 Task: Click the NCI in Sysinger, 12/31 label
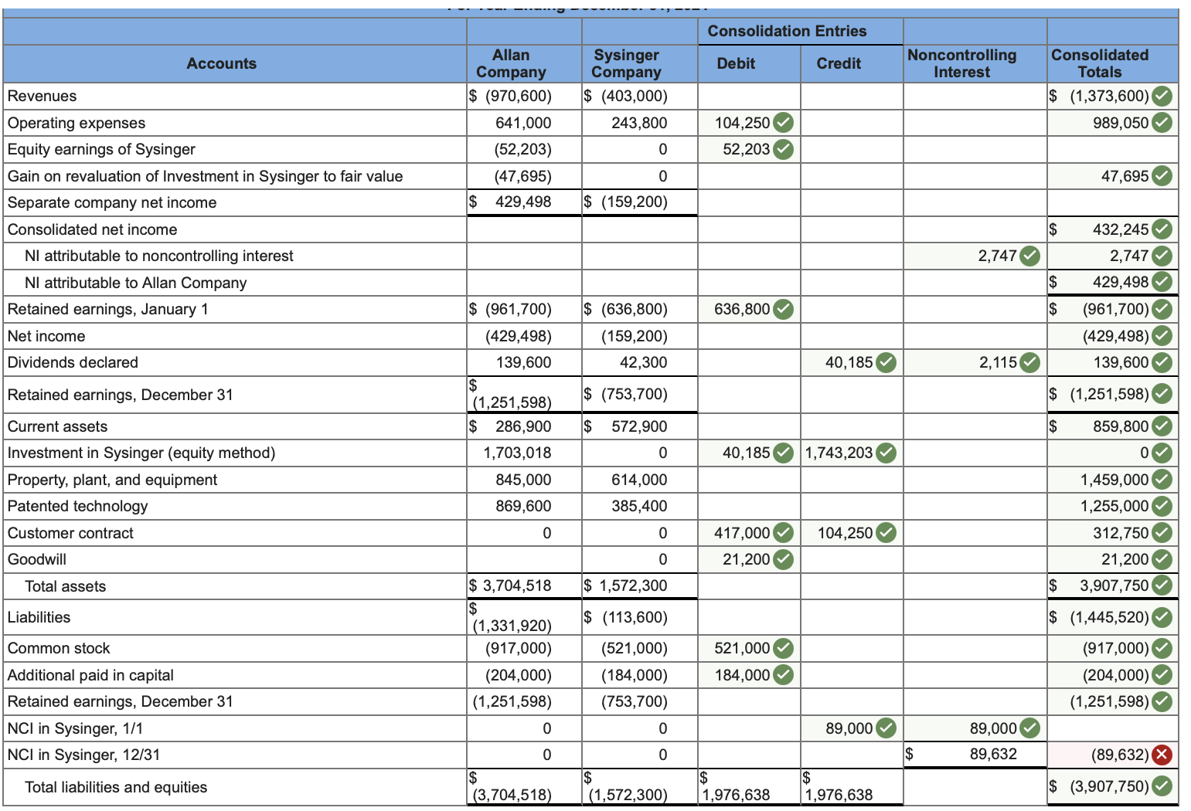tap(83, 755)
